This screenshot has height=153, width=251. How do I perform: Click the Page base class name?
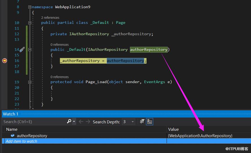[x=121, y=23]
